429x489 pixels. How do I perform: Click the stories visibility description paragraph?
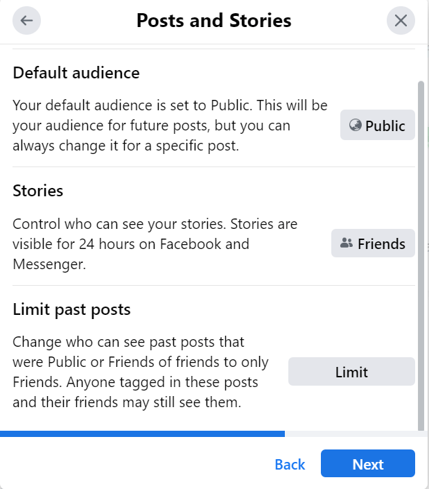[155, 244]
